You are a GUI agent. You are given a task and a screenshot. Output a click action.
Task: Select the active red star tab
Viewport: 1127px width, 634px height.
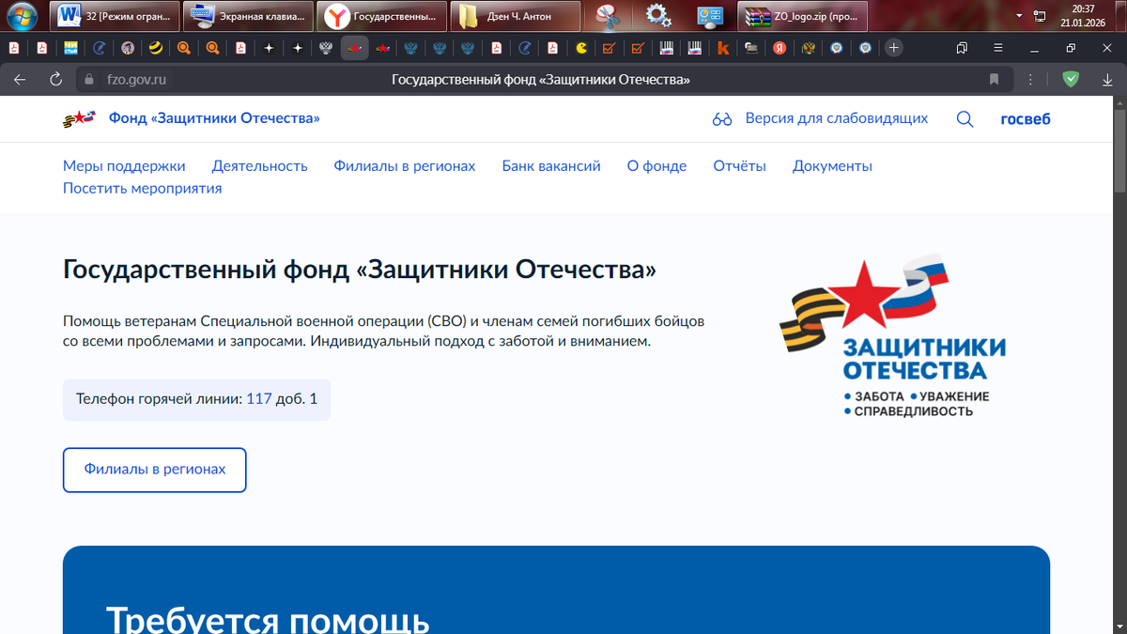point(354,47)
